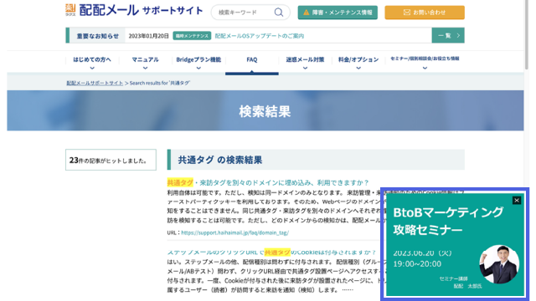Image resolution: width=536 pixels, height=301 pixels.
Task: Expand chevron under 迷惑メール対策
Action: pos(305,68)
